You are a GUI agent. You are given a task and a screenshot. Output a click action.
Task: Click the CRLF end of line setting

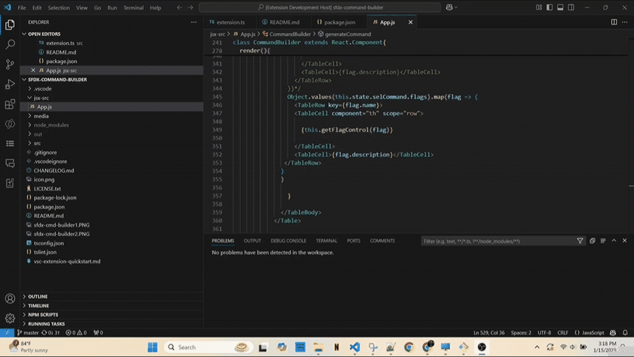pyautogui.click(x=563, y=333)
